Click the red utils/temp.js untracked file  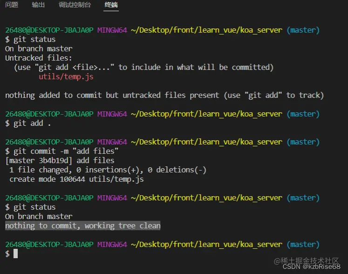click(66, 76)
